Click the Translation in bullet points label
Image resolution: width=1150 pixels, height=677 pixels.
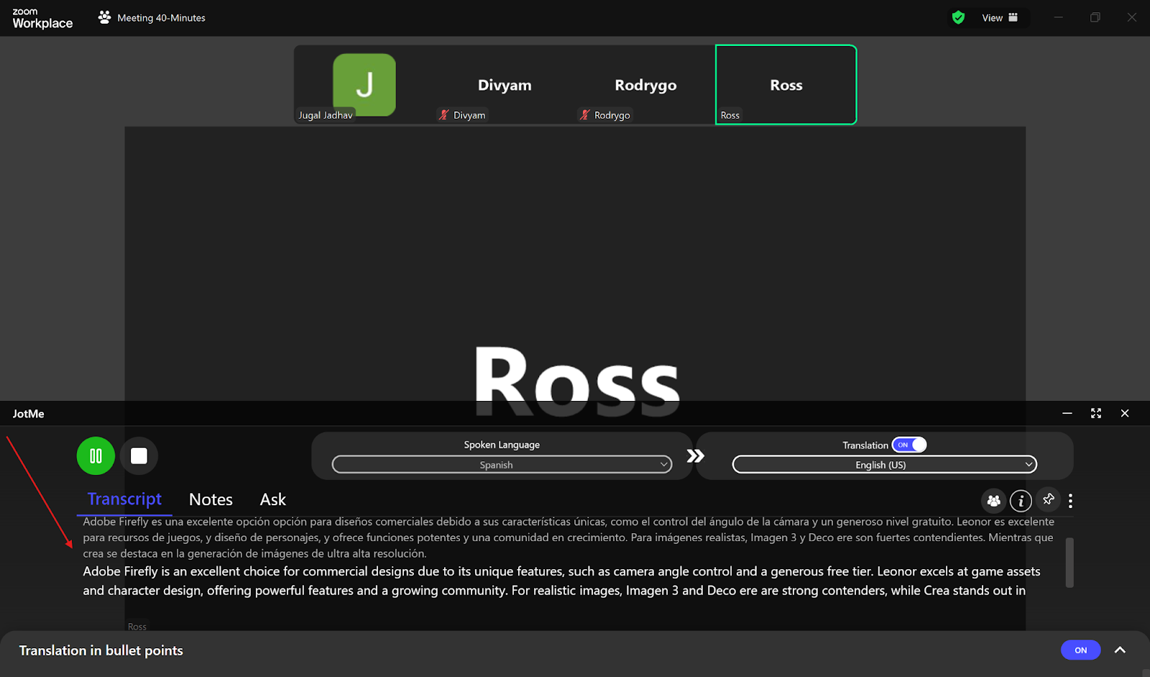(101, 650)
